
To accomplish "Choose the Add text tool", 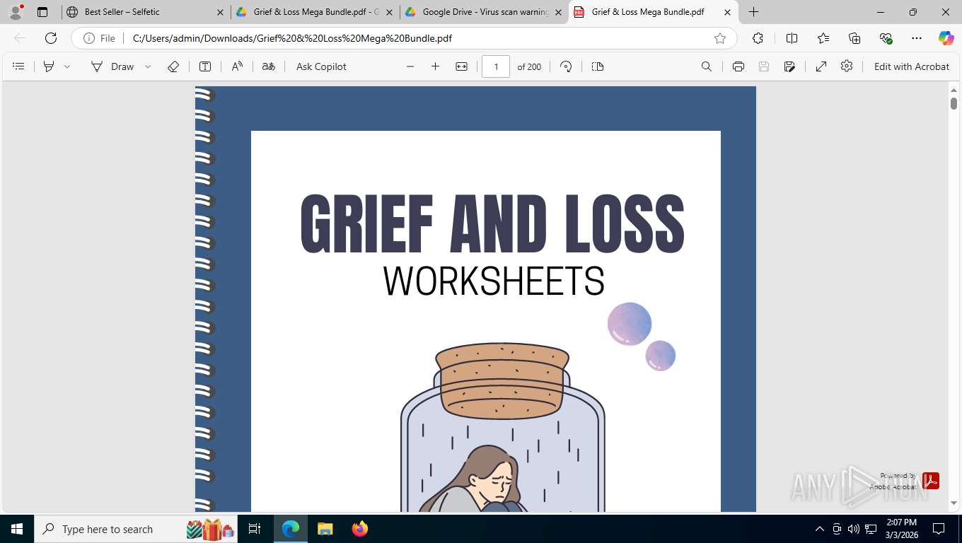I will [205, 66].
